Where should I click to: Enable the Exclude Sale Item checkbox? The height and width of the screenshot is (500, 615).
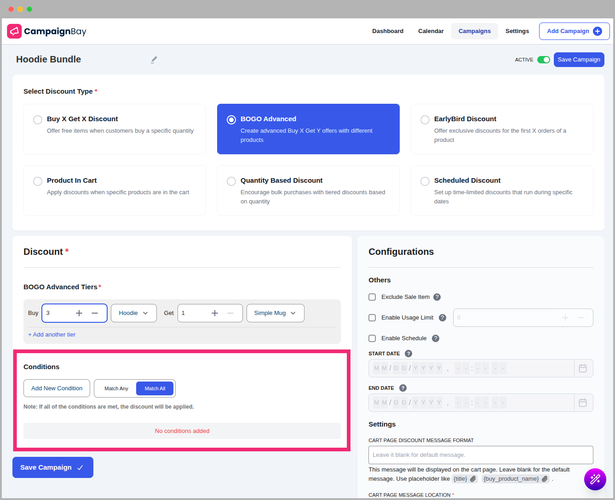pyautogui.click(x=372, y=297)
